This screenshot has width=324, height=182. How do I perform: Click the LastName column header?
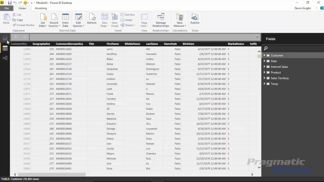(152, 44)
